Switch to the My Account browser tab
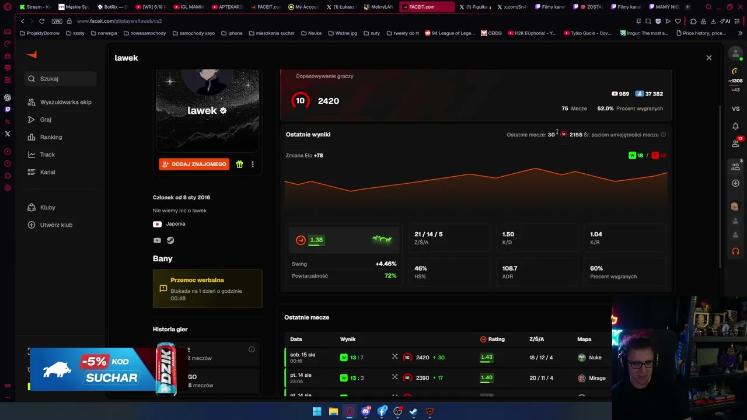 point(302,7)
